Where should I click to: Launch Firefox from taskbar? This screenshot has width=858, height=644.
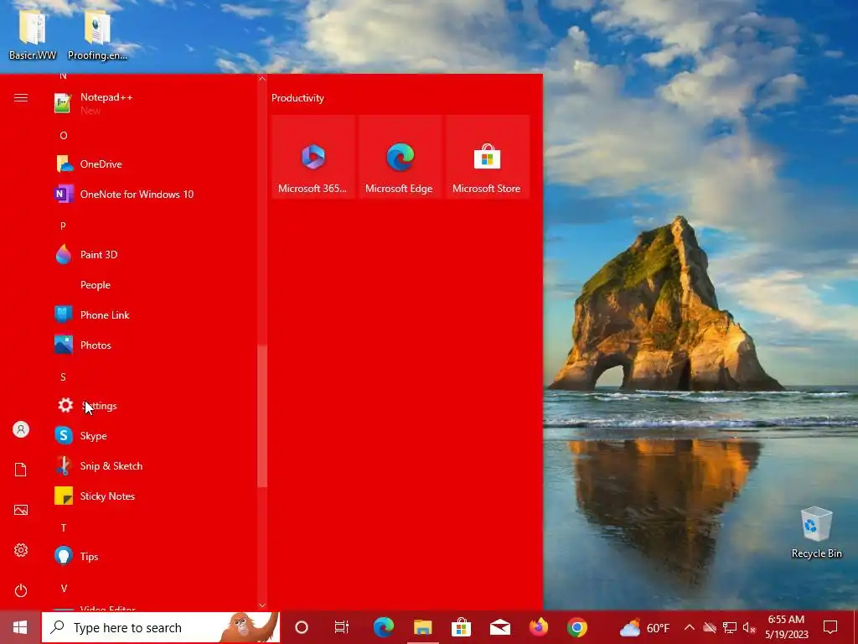pyautogui.click(x=539, y=627)
